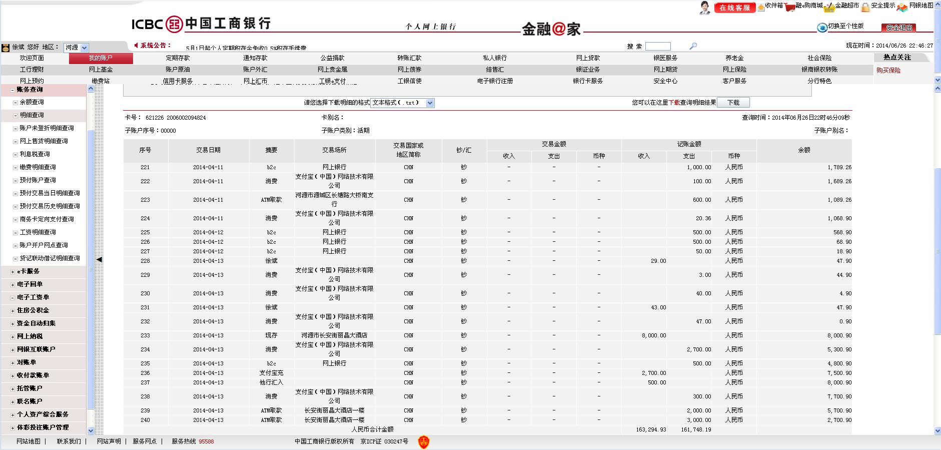Collapse the 账务查询 section
Viewport: 941px width, 450px height.
point(13,90)
